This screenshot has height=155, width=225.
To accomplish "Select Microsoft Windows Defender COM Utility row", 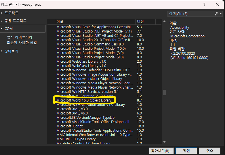I will (104, 70).
